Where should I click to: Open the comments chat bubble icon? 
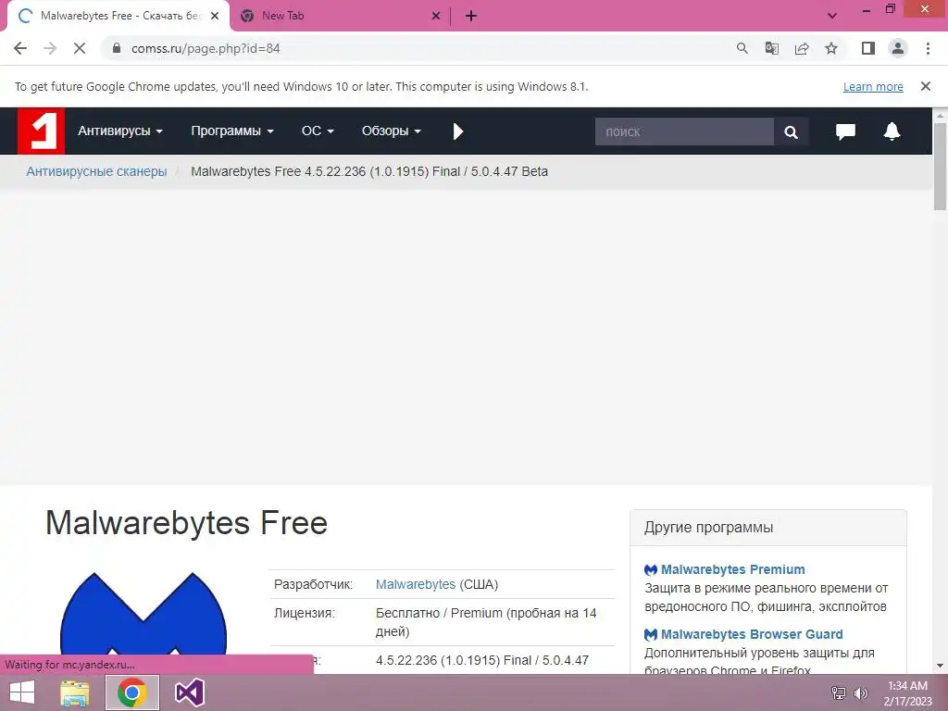point(845,131)
